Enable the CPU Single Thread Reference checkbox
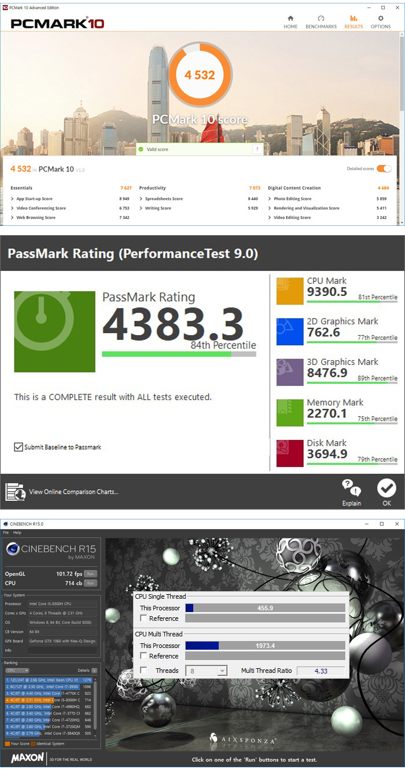This screenshot has width=405, height=769. point(143,618)
